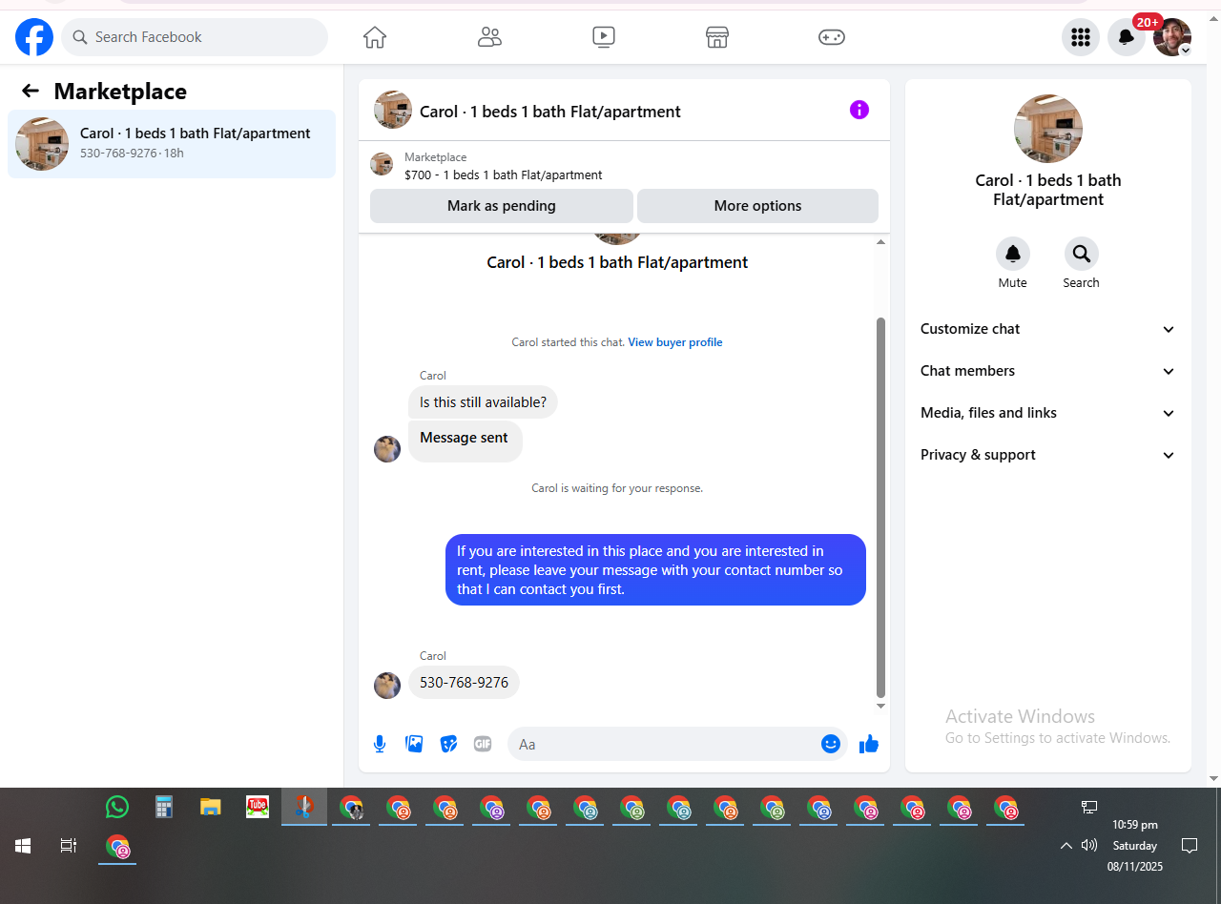This screenshot has height=904, width=1221.
Task: Click the Facebook logo icon
Action: tap(34, 37)
